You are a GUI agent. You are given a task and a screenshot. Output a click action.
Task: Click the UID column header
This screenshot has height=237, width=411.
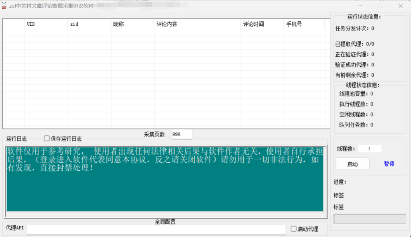pos(46,24)
